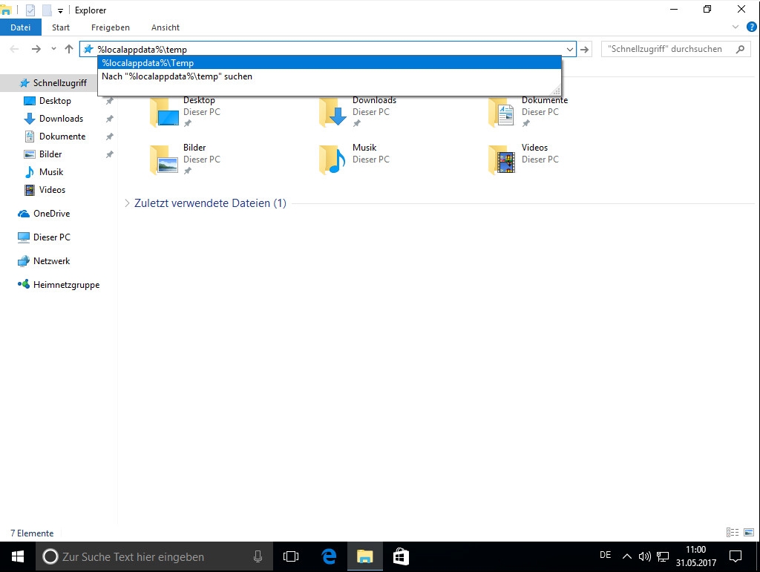Launch Microsoft Edge from the taskbar
The height and width of the screenshot is (572, 760).
329,556
